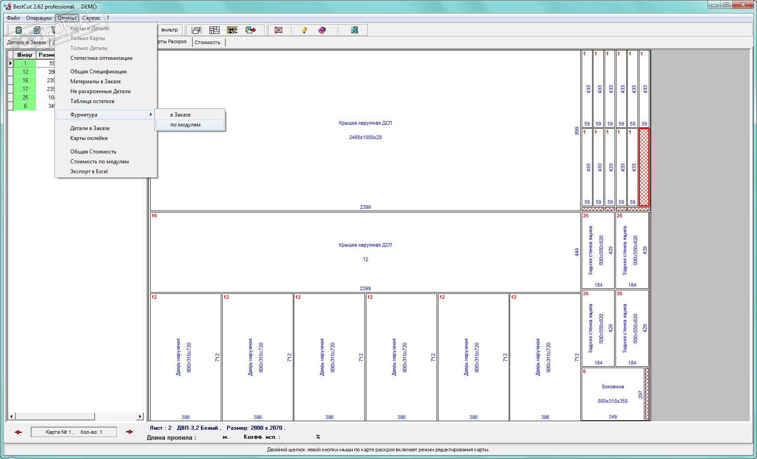Select part 16 labeled Крышка наружная ДСП 12

[365, 252]
